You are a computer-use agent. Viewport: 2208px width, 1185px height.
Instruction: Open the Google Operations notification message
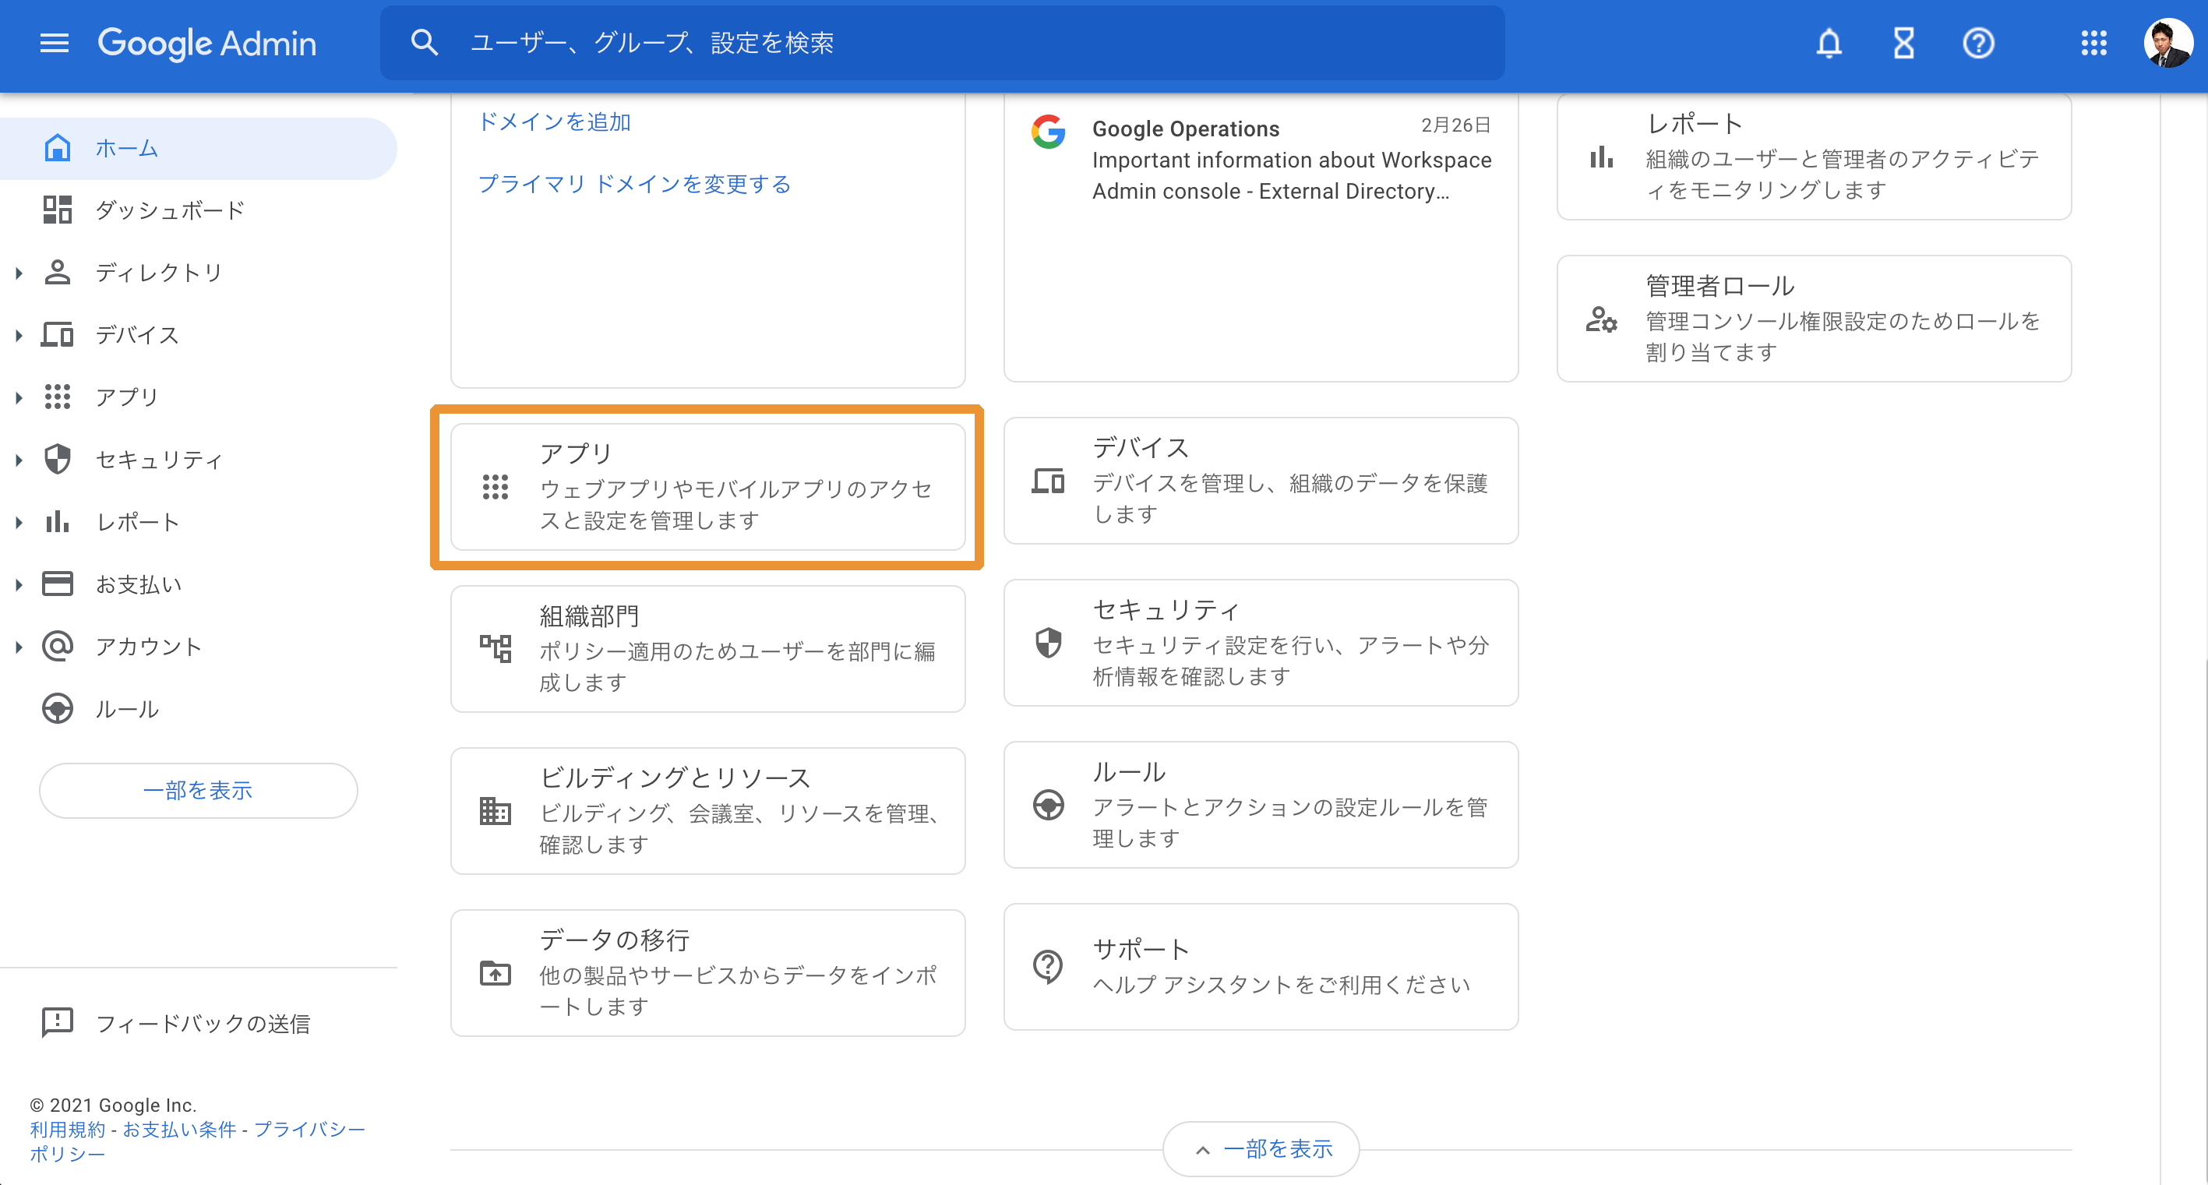coord(1261,160)
